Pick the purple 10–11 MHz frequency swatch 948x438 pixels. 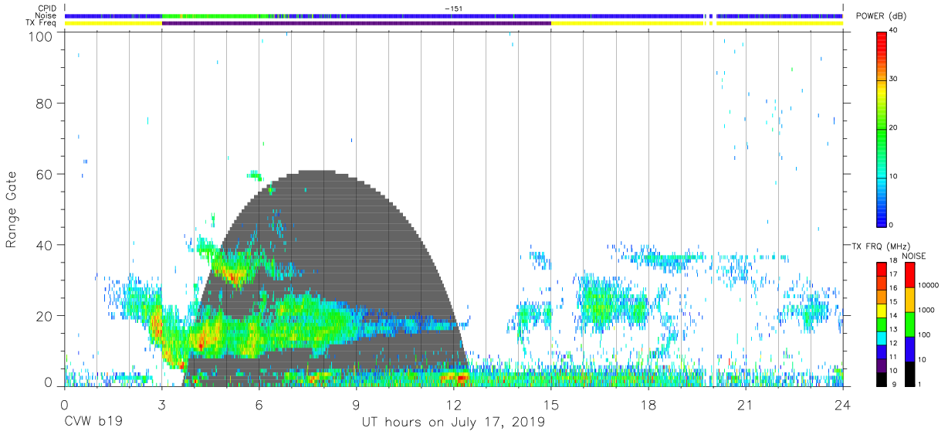[x=882, y=365]
